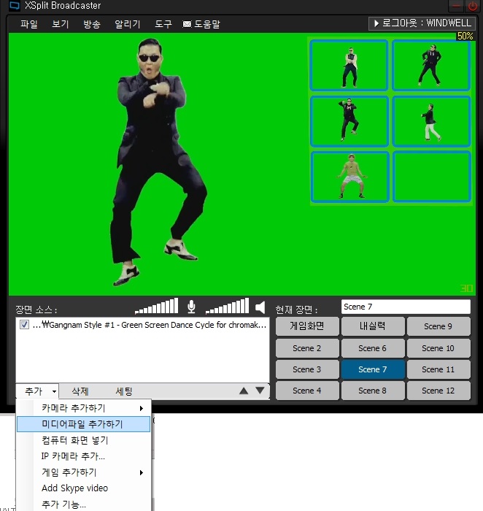The image size is (483, 511).
Task: Click the top-left dancer thumbnail in preview
Action: pos(349,65)
